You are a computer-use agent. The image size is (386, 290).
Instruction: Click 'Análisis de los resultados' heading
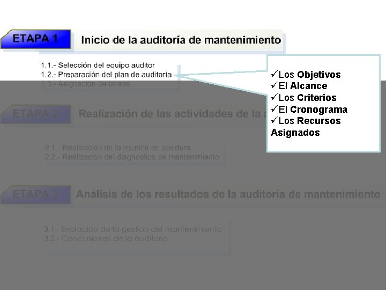[228, 194]
